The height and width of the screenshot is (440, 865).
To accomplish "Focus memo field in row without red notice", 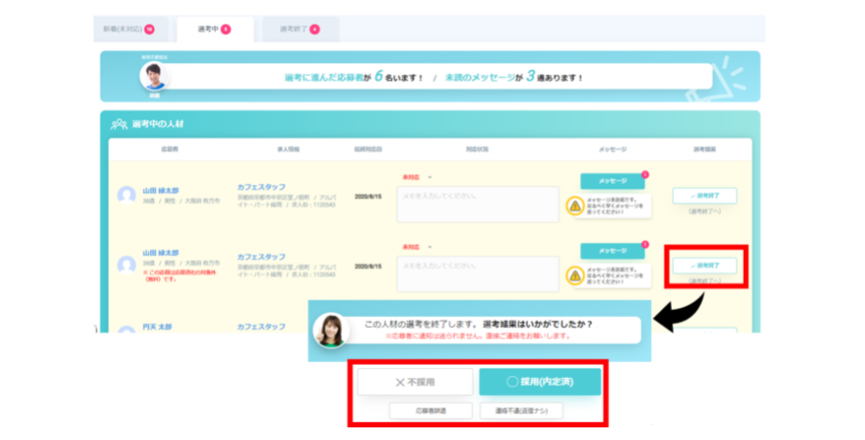I will pos(478,204).
